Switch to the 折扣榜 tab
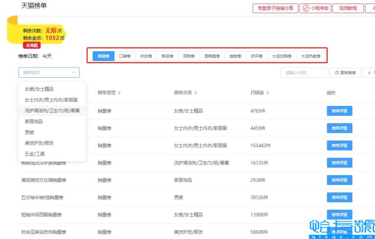The width and height of the screenshot is (375, 239). [146, 56]
